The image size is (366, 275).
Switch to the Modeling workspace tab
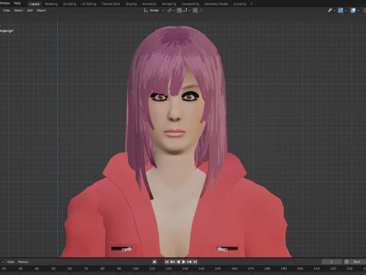51,4
